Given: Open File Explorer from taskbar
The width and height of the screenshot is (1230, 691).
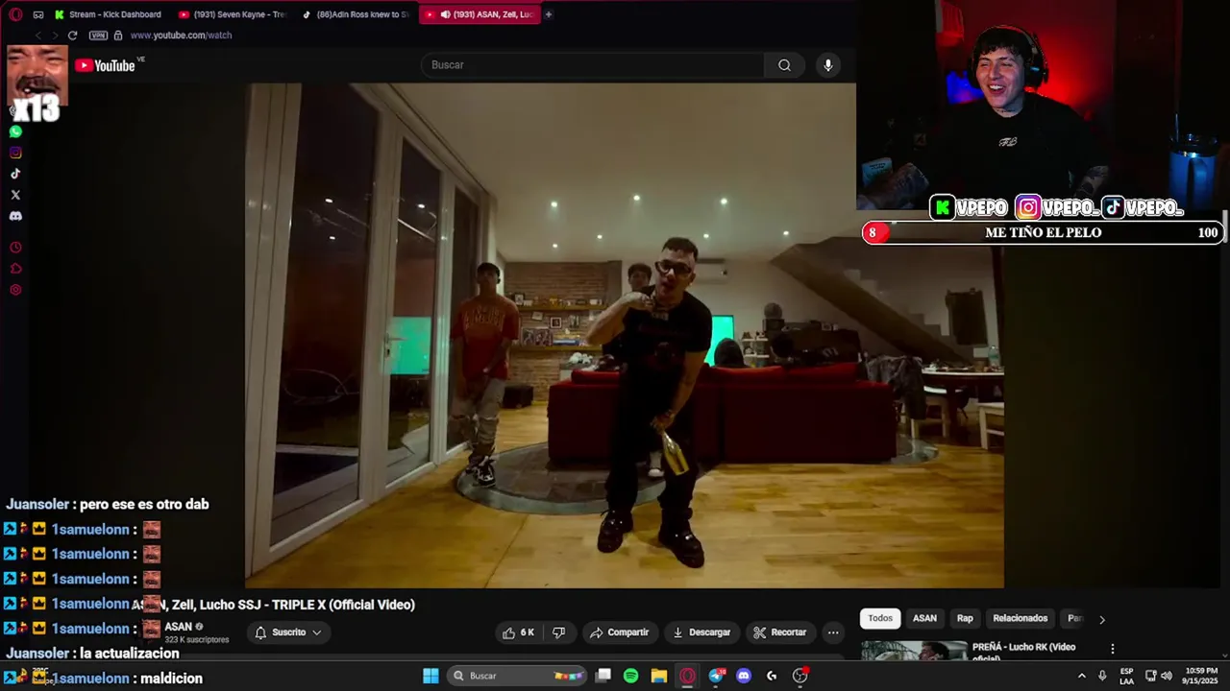Looking at the screenshot, I should tap(659, 676).
